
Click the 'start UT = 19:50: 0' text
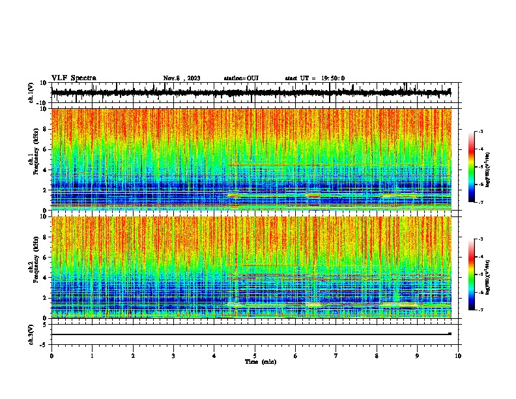point(315,78)
